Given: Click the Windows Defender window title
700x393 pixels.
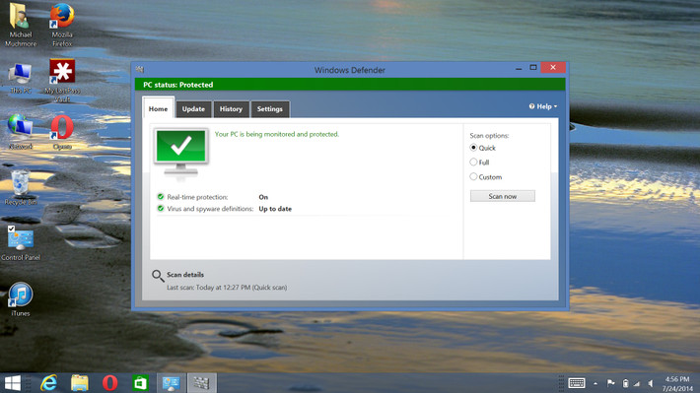Looking at the screenshot, I should (x=350, y=70).
